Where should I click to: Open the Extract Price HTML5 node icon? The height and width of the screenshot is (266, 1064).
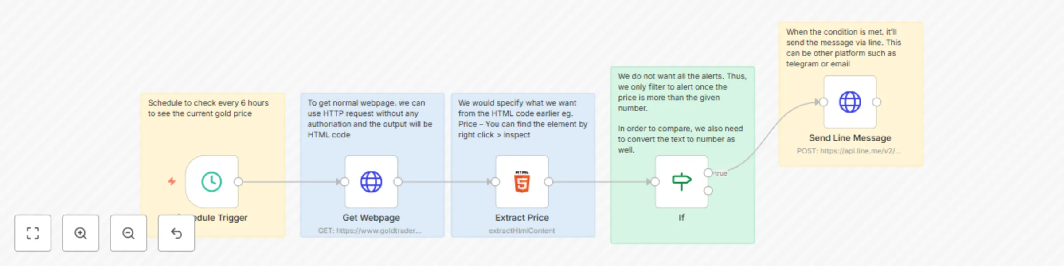click(x=522, y=181)
